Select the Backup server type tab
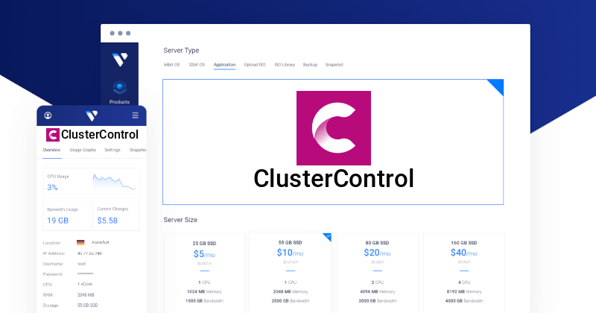The height and width of the screenshot is (313, 596). click(x=310, y=65)
